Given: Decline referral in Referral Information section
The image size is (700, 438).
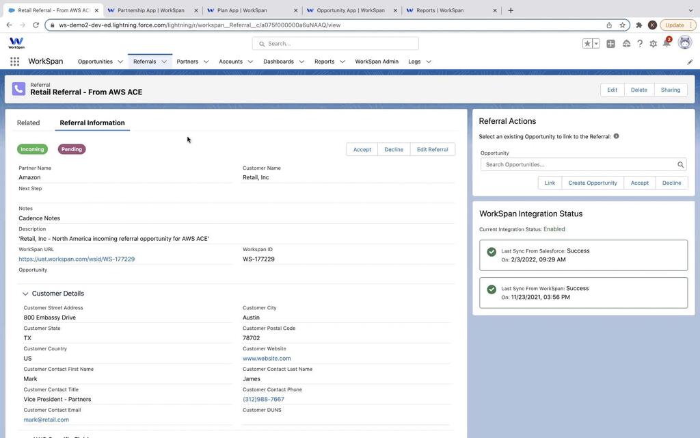Looking at the screenshot, I should [394, 149].
